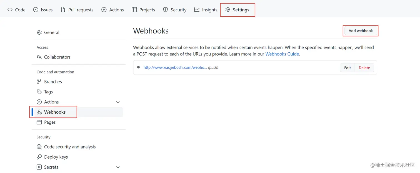Edit the existing webhook

coord(347,68)
